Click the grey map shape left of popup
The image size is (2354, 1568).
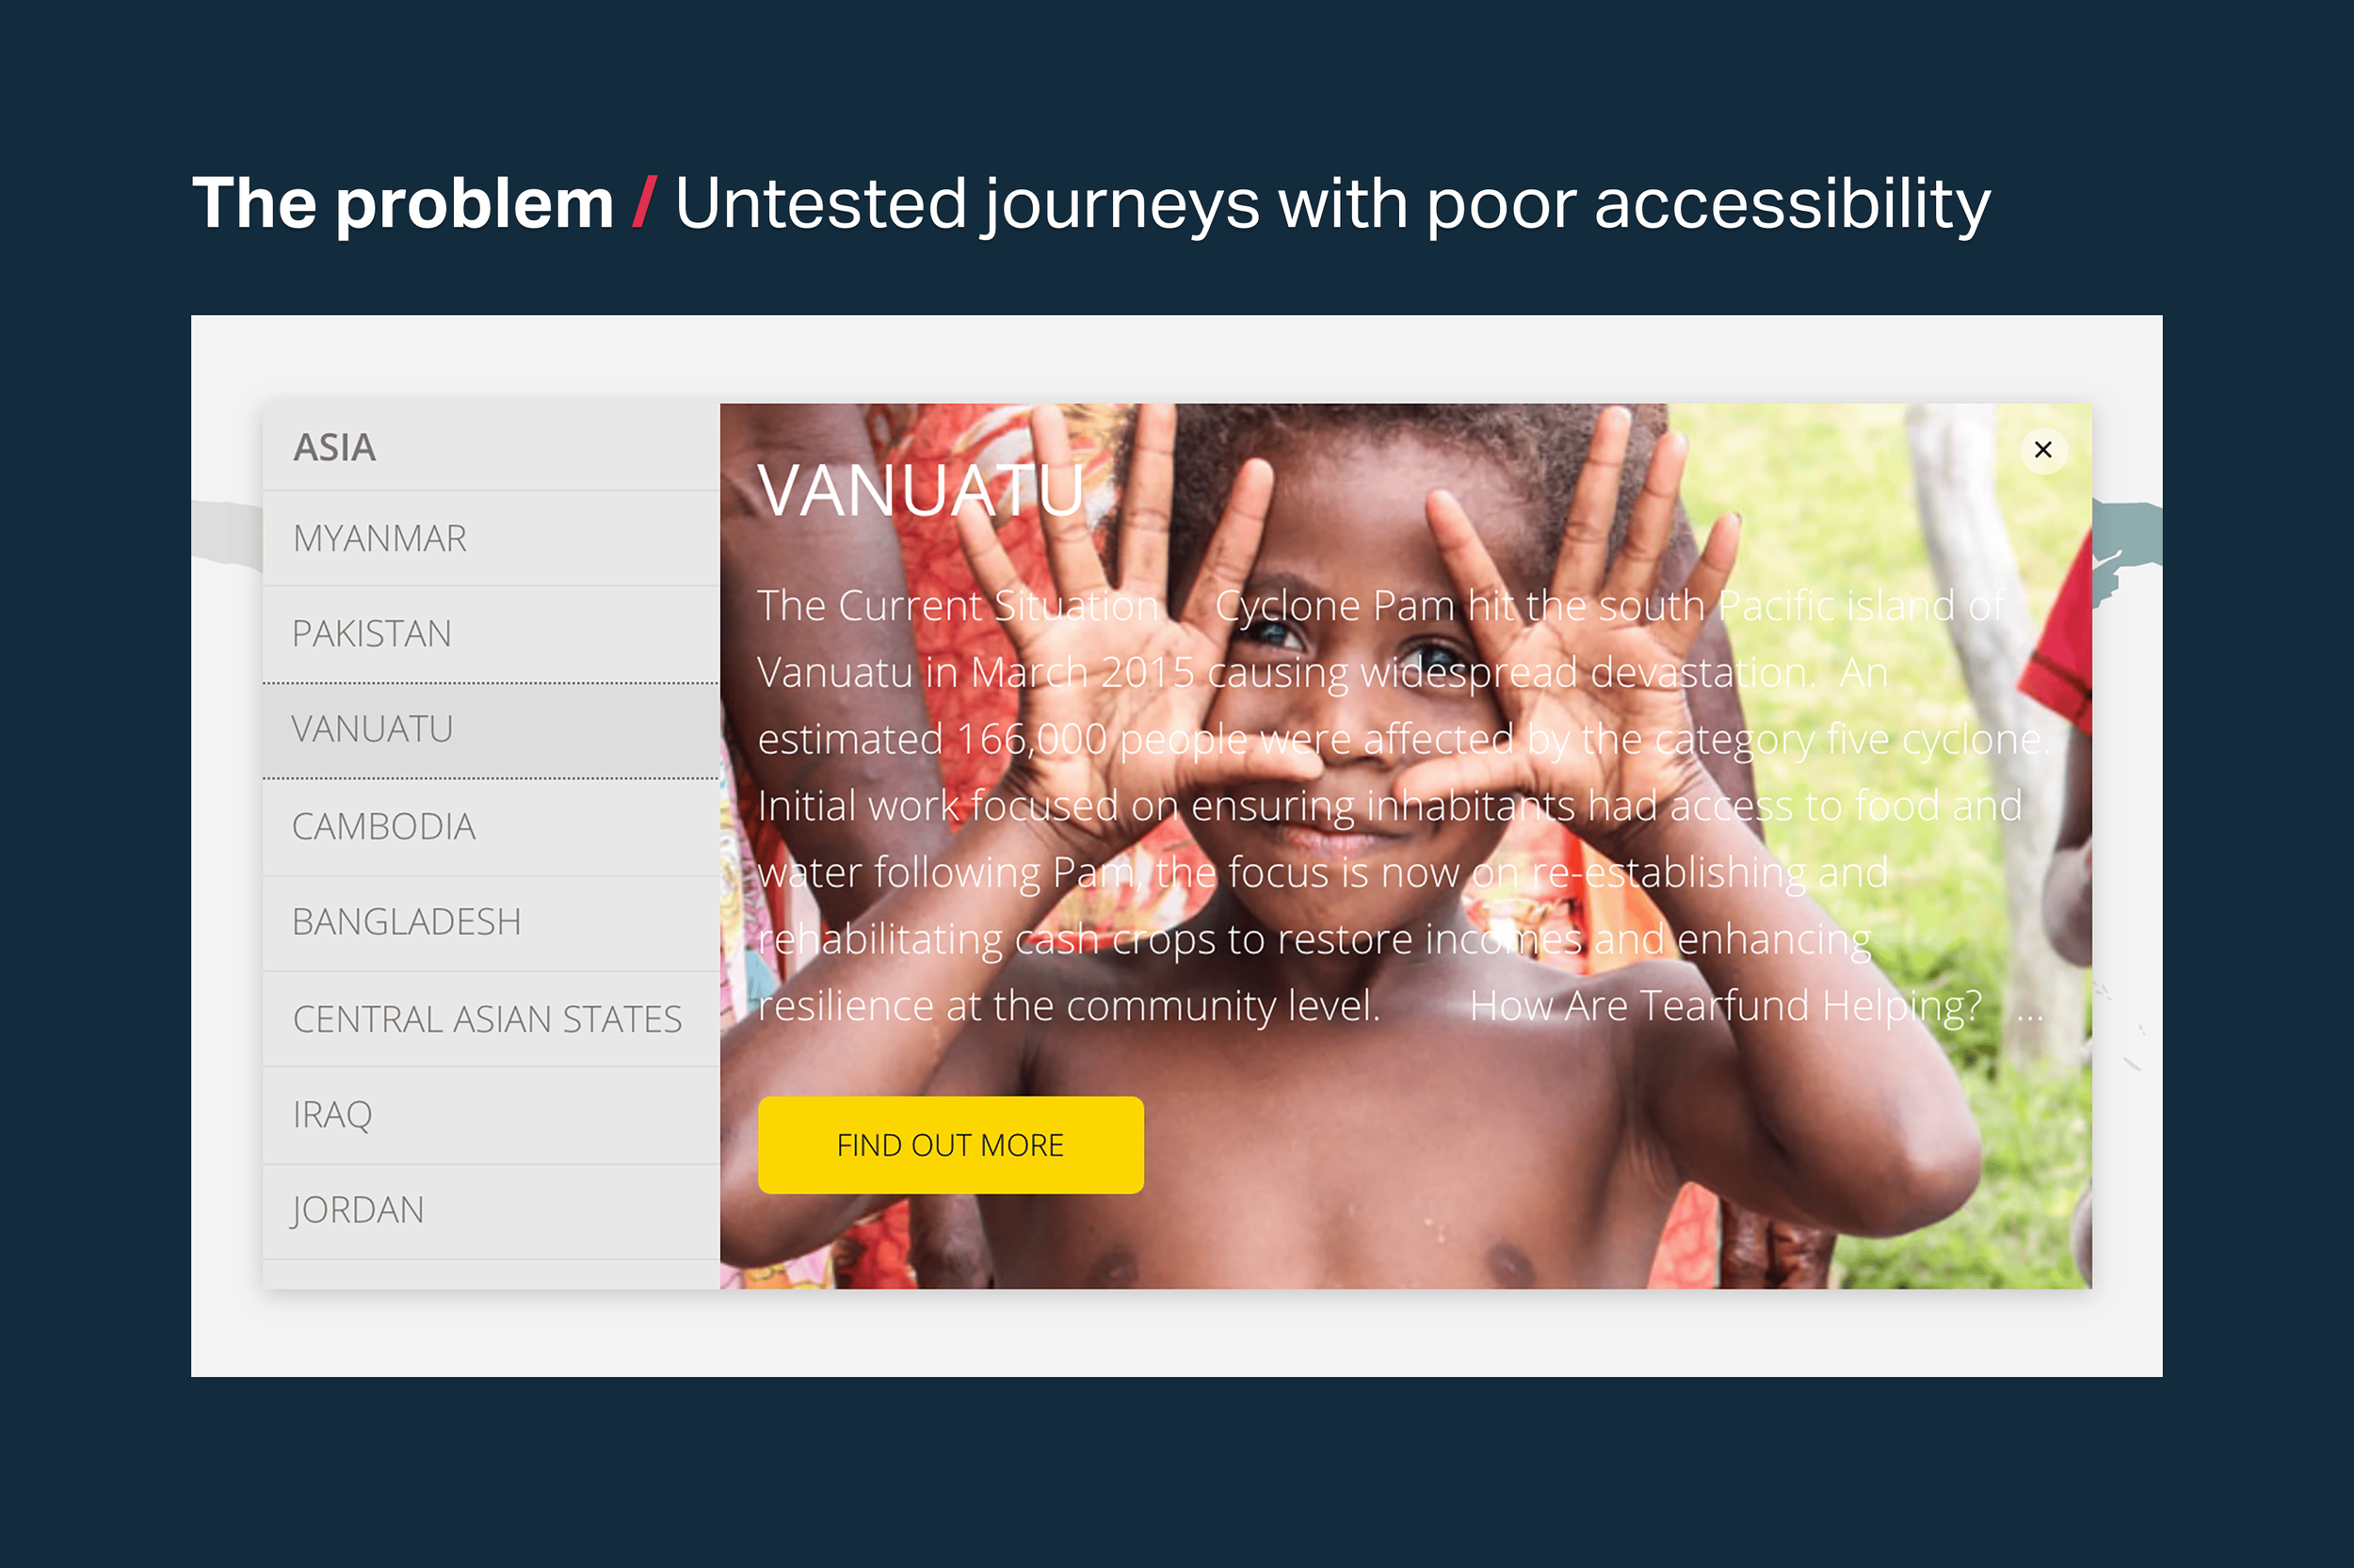[x=227, y=532]
